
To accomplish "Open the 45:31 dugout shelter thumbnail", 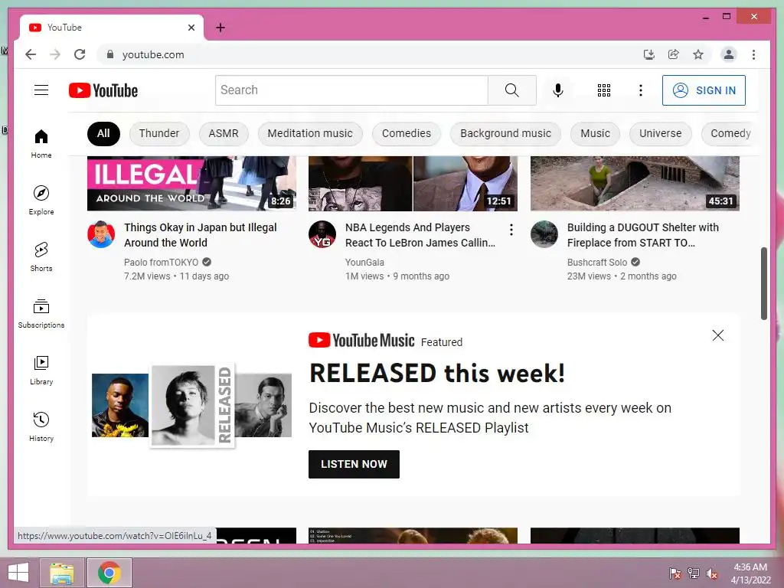I will pyautogui.click(x=635, y=184).
